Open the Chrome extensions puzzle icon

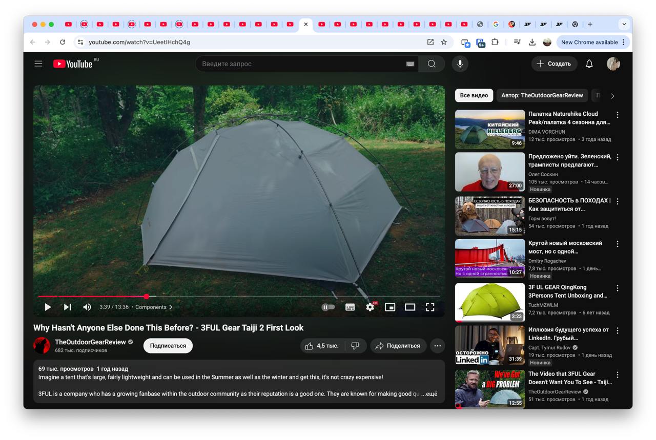[x=495, y=42]
